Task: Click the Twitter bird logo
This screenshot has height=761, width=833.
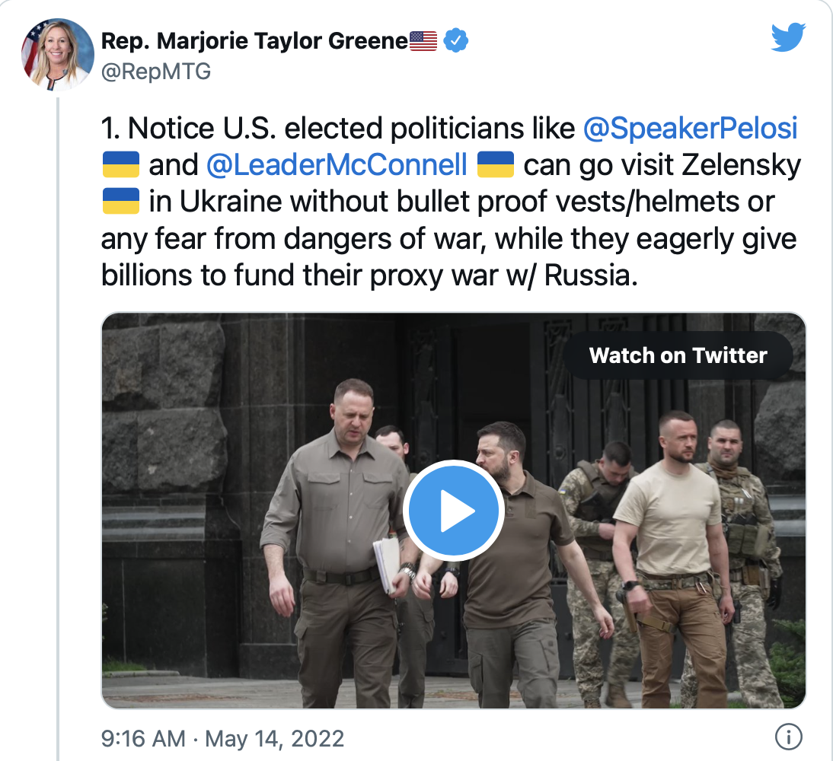Action: coord(788,37)
